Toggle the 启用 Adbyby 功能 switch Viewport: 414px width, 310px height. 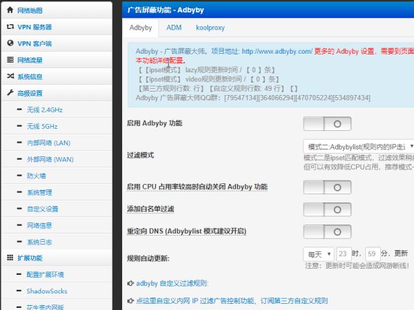tap(327, 124)
